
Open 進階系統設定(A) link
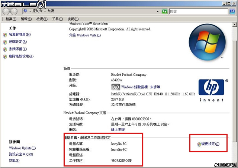click(21, 56)
